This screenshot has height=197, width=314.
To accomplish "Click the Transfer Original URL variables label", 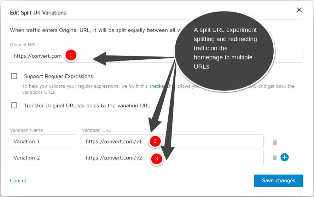I will point(87,105).
